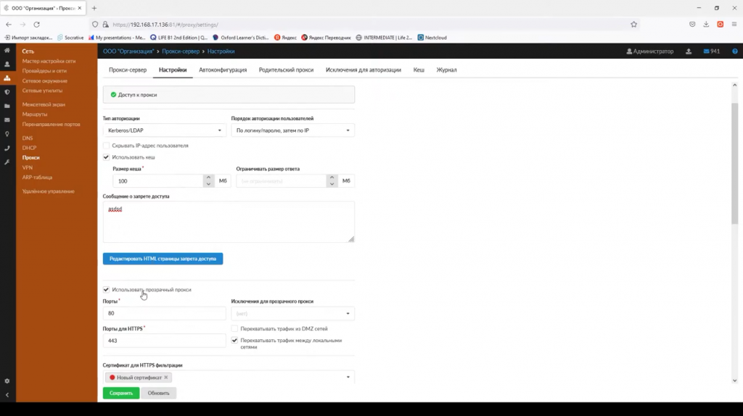The width and height of the screenshot is (743, 416).
Task: Increase response size limit stepper up
Action: point(332,178)
